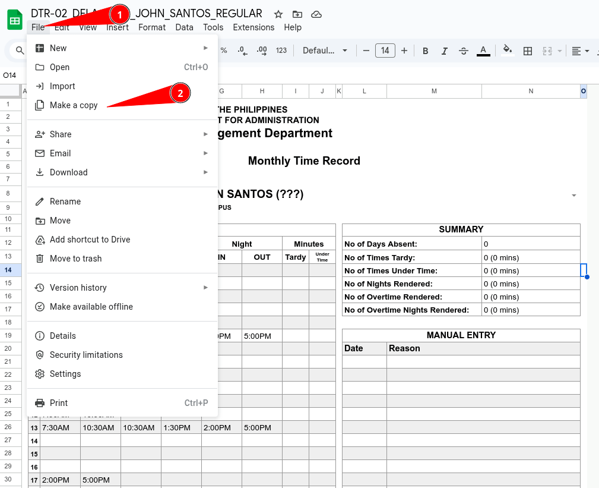Click the font size input field
This screenshot has height=488, width=599.
pos(385,51)
